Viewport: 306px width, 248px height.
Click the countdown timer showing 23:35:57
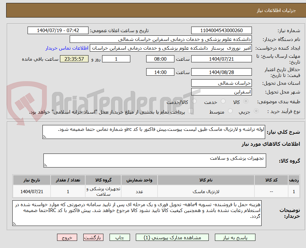click(x=75, y=59)
